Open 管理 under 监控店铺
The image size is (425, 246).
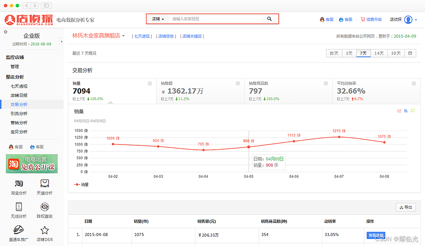(15, 66)
